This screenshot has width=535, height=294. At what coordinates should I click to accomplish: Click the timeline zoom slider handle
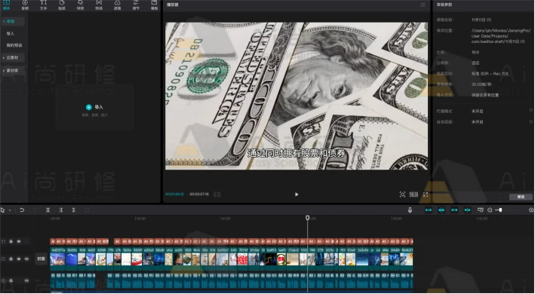(500, 210)
